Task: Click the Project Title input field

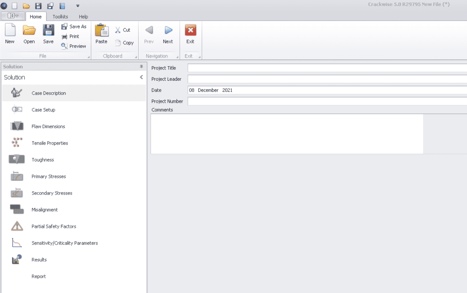Action: (327, 68)
